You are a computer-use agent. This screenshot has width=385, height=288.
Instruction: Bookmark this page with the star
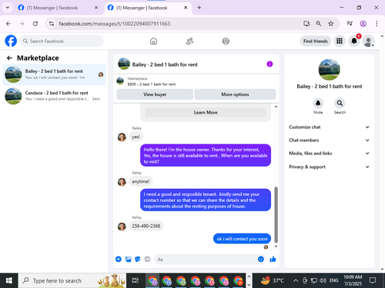click(x=330, y=24)
